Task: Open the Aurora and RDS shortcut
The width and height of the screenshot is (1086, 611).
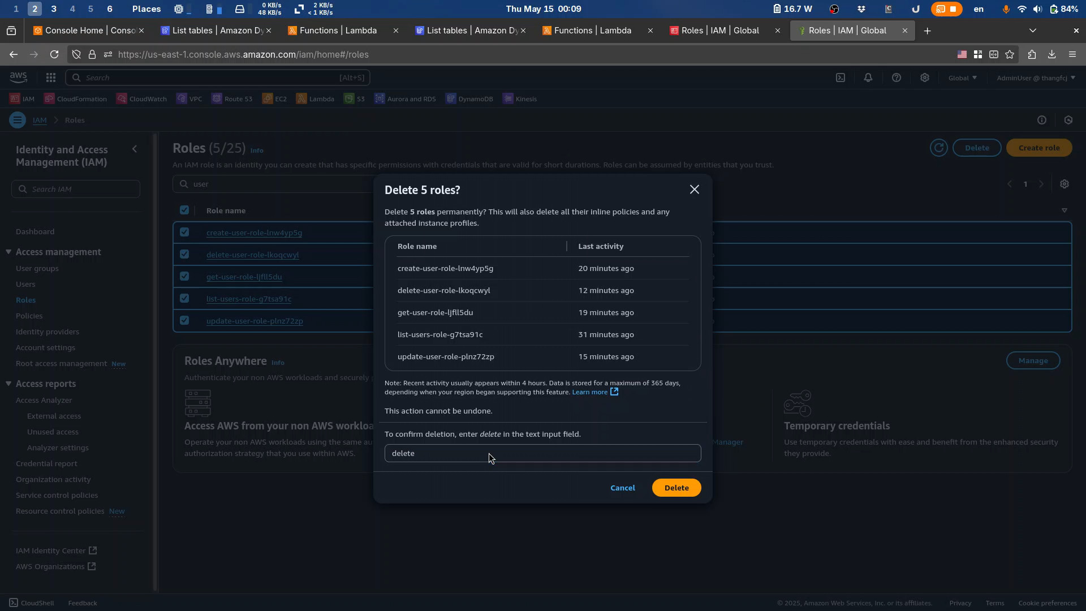Action: [x=406, y=99]
